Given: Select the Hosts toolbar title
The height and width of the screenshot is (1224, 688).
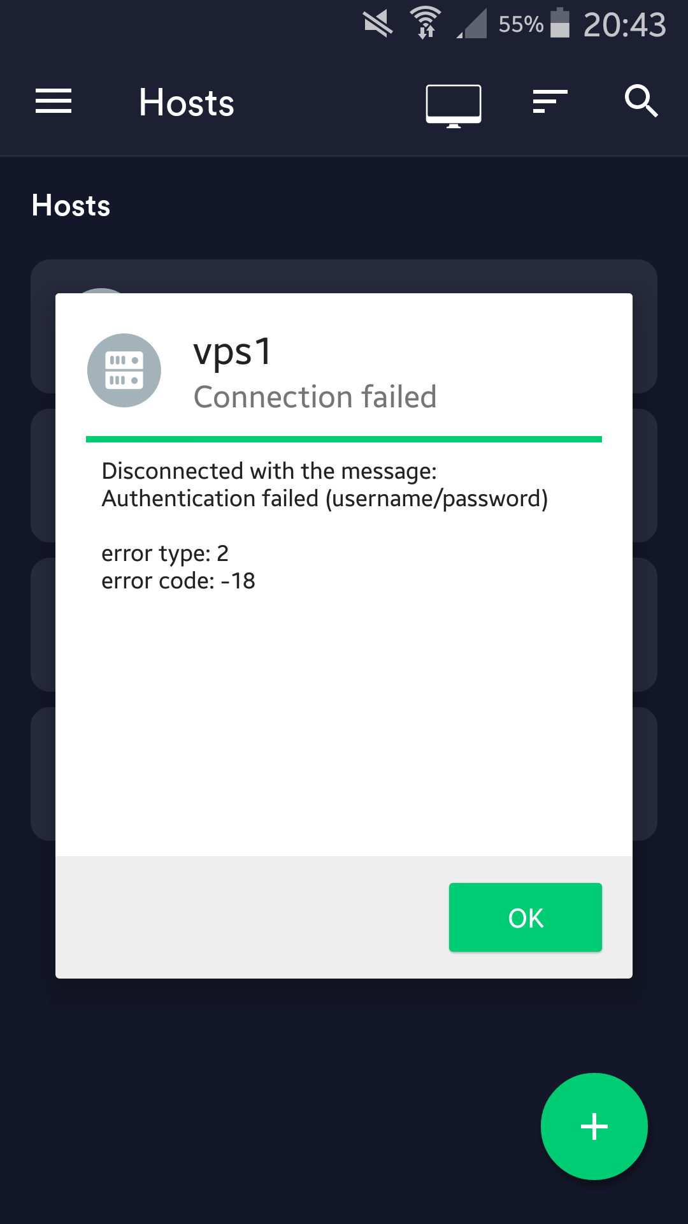Looking at the screenshot, I should [x=187, y=103].
